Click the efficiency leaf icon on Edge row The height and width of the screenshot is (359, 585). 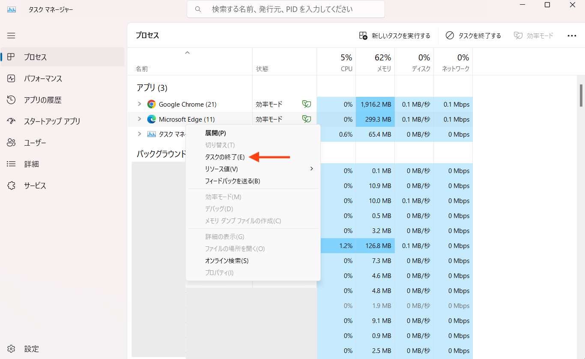point(307,119)
